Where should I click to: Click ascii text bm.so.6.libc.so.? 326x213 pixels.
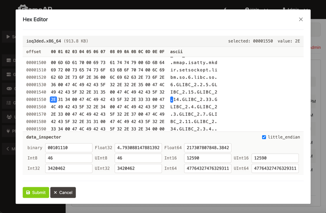[194, 77]
